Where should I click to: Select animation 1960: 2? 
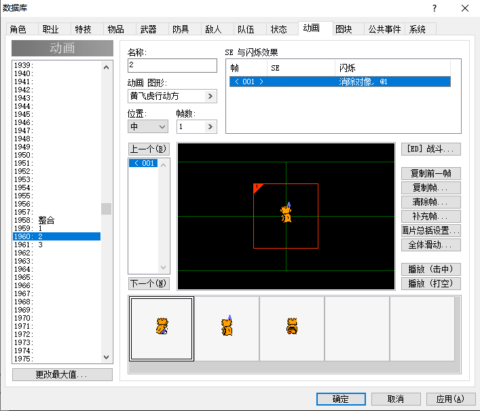(x=56, y=236)
